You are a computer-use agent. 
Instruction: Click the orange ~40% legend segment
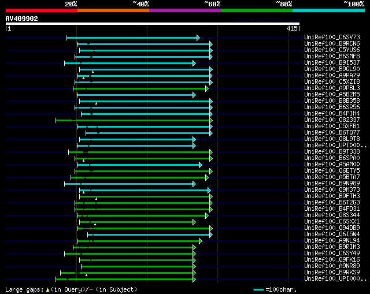click(x=113, y=10)
